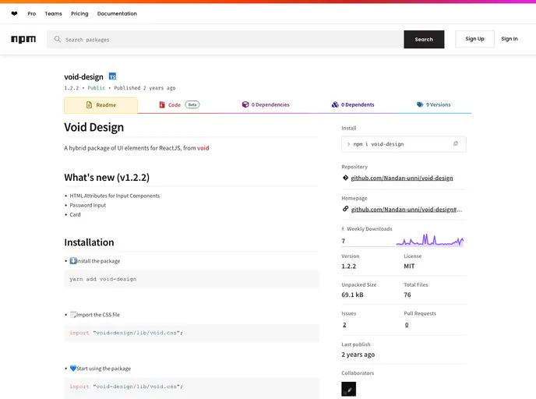Open the npm logo home link
The width and height of the screenshot is (536, 399).
23,39
